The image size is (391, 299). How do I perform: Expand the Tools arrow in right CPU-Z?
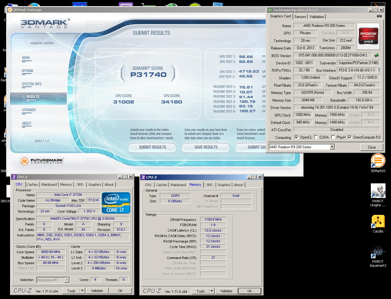coord(212,291)
